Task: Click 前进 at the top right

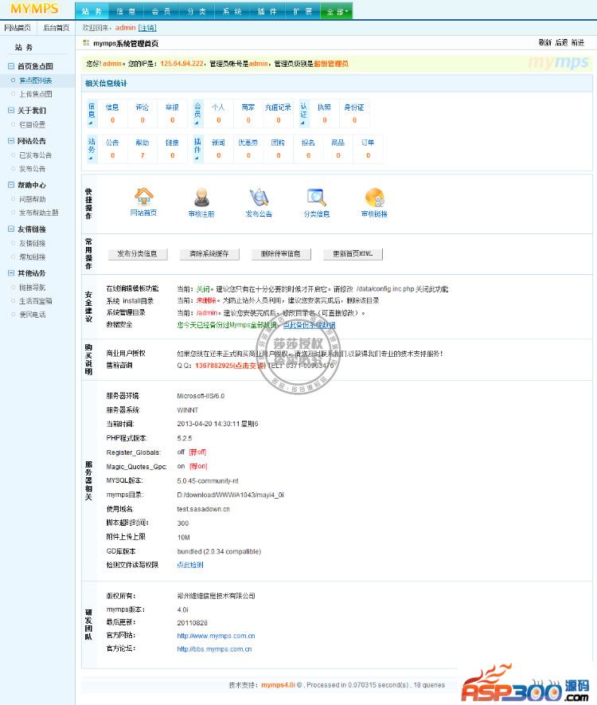Action: pos(578,43)
